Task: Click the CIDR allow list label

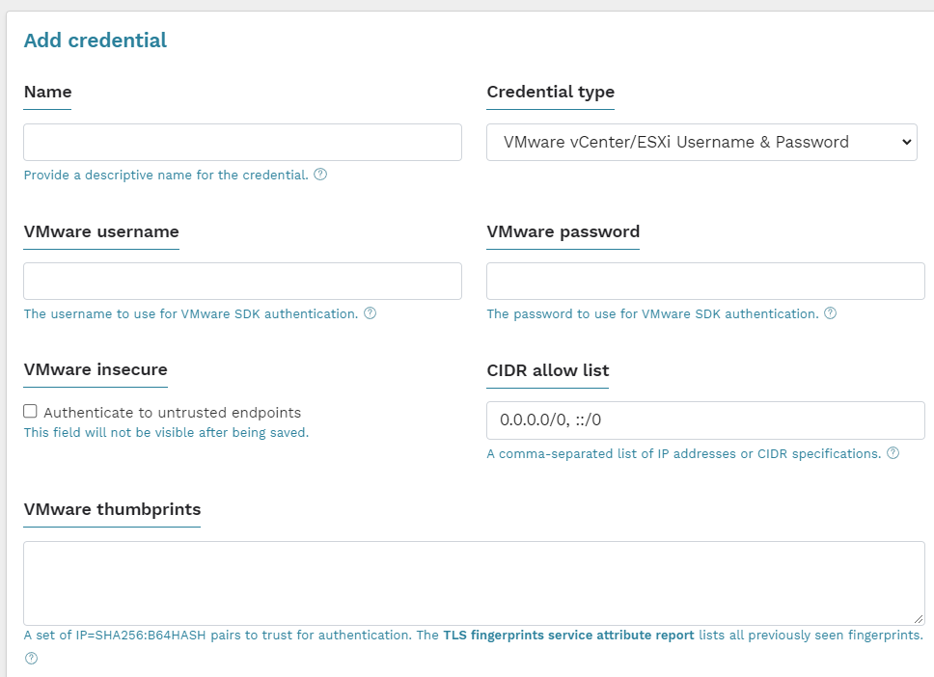Action: tap(547, 370)
